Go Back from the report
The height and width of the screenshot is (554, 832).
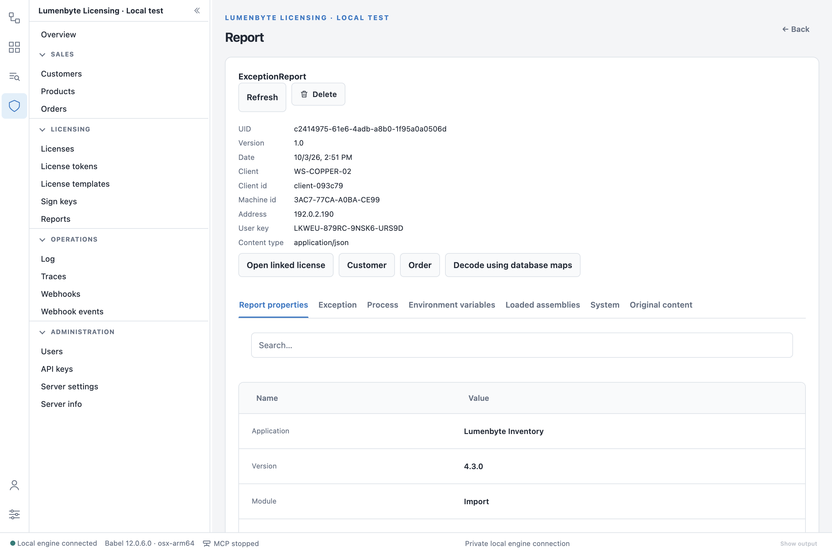pos(796,29)
